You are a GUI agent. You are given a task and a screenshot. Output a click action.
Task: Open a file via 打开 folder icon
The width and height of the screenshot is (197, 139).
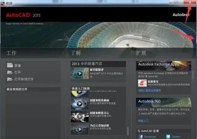pos(10,72)
